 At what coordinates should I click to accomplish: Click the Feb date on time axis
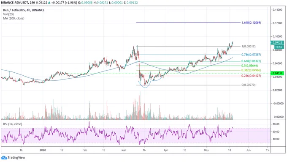pos(84,150)
